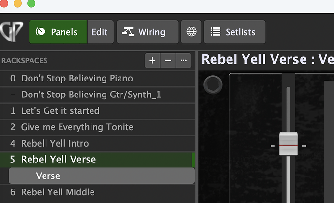334x203 pixels.
Task: Remove rackspace with minus button
Action: pos(168,60)
